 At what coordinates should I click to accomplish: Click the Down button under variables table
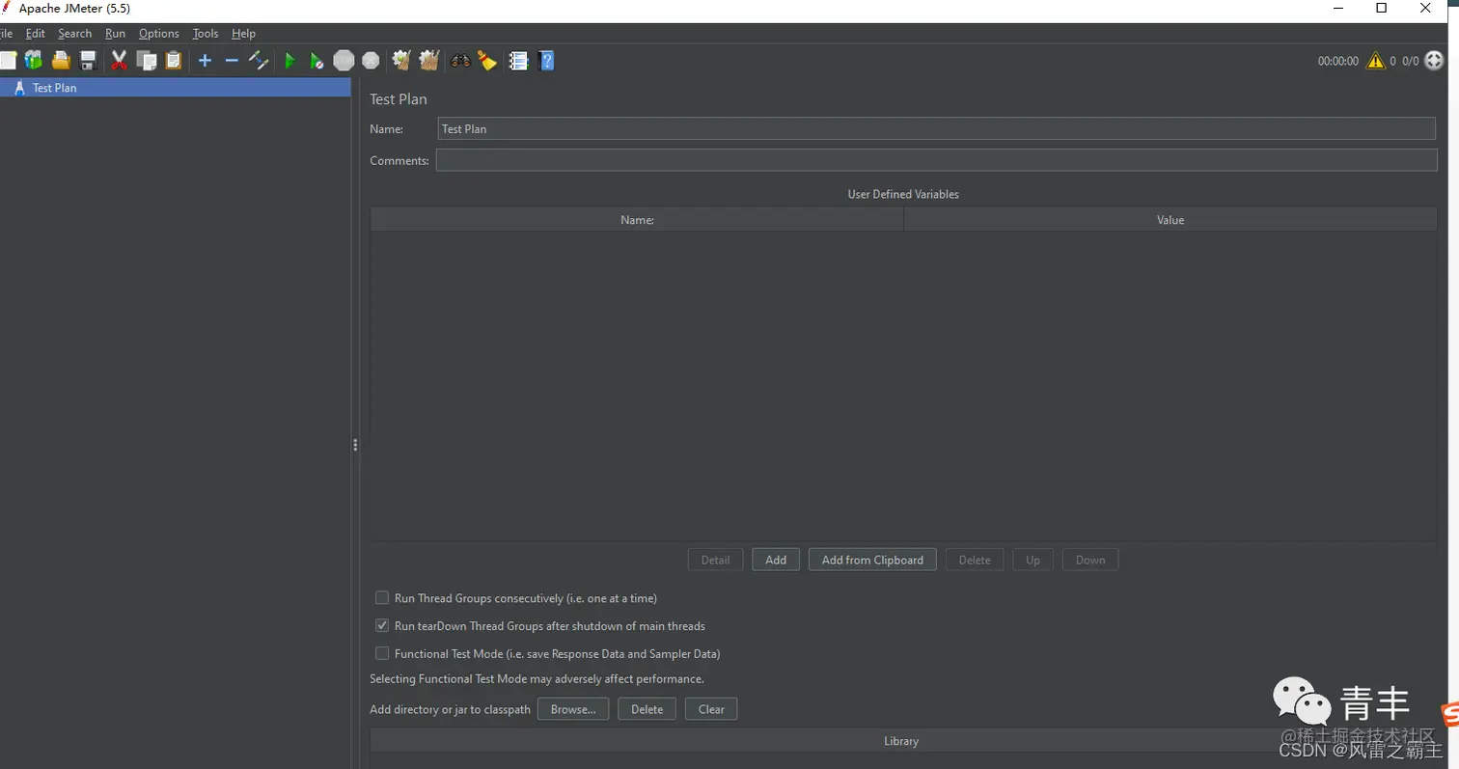(1090, 560)
